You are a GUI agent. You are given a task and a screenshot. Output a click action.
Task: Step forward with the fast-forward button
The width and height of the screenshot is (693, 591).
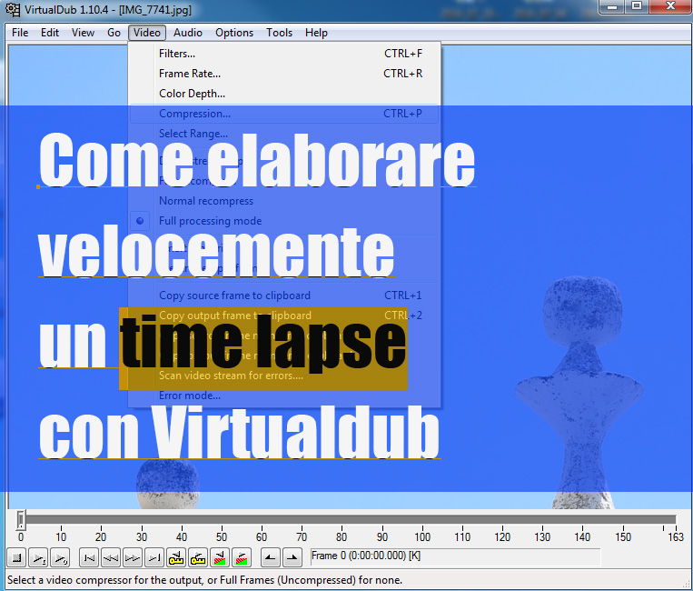(x=132, y=558)
